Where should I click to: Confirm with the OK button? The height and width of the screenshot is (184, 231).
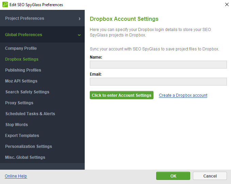[173, 176]
